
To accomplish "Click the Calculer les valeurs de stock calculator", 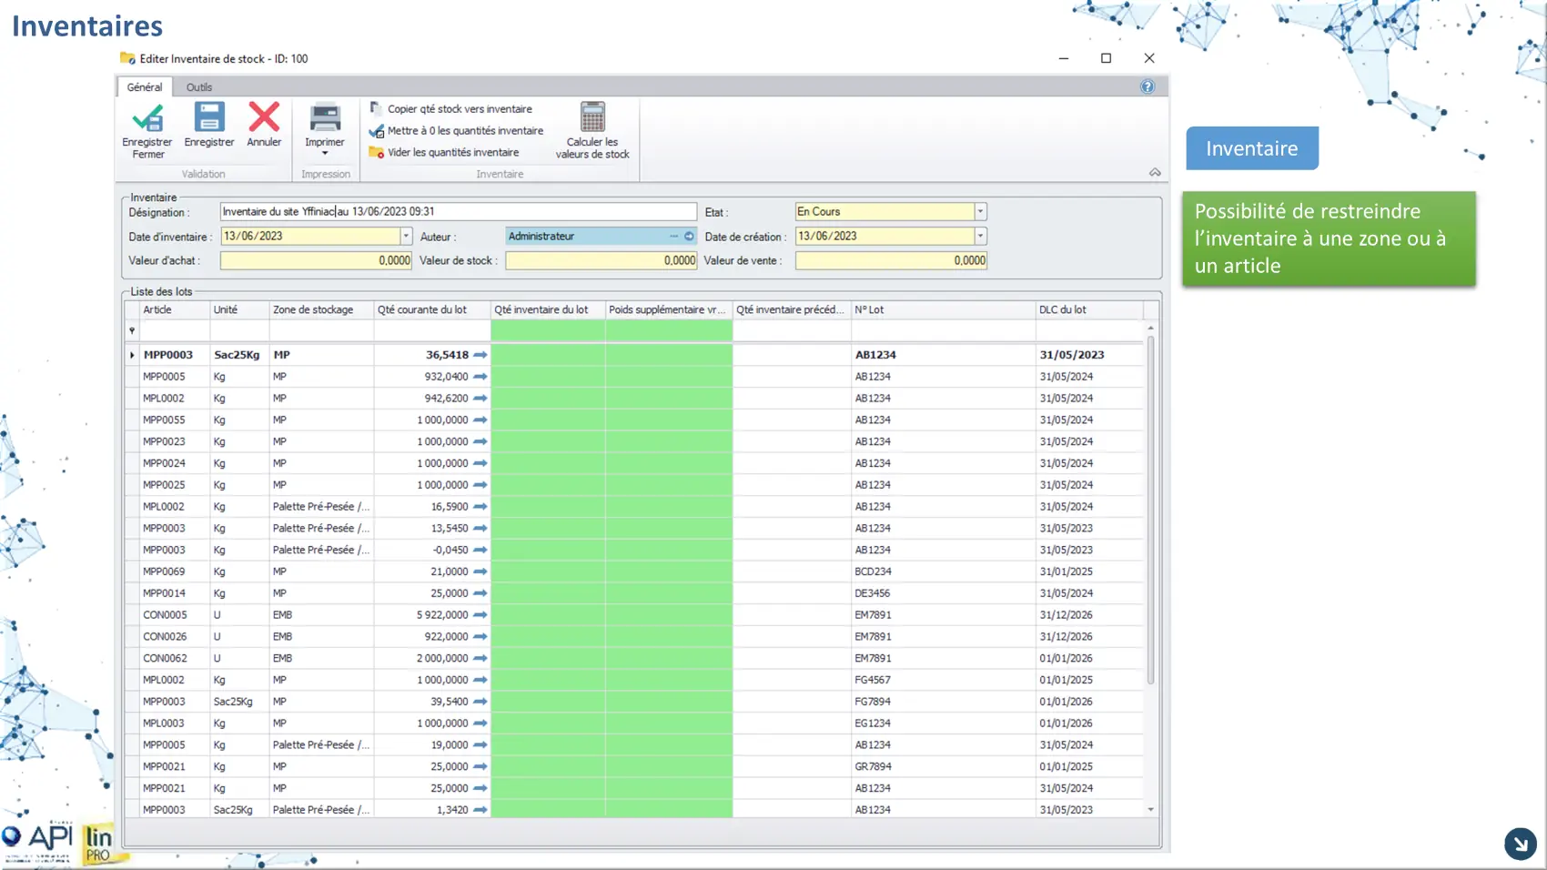I will click(x=592, y=118).
